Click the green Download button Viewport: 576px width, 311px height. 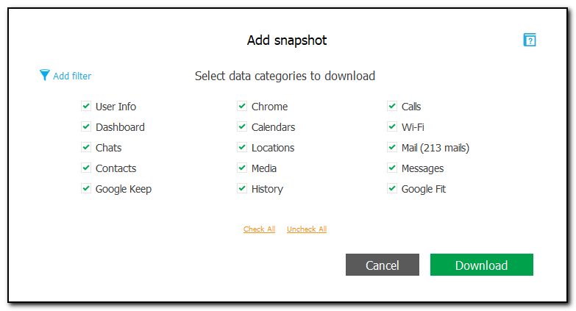[x=481, y=265]
